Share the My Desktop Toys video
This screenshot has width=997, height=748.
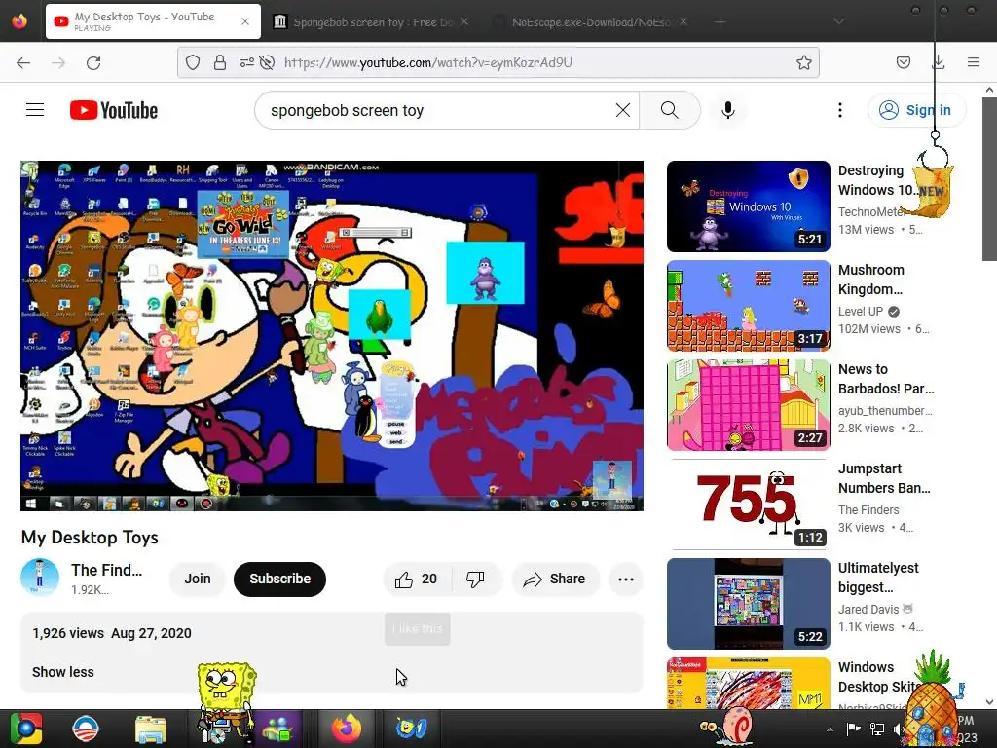(555, 579)
